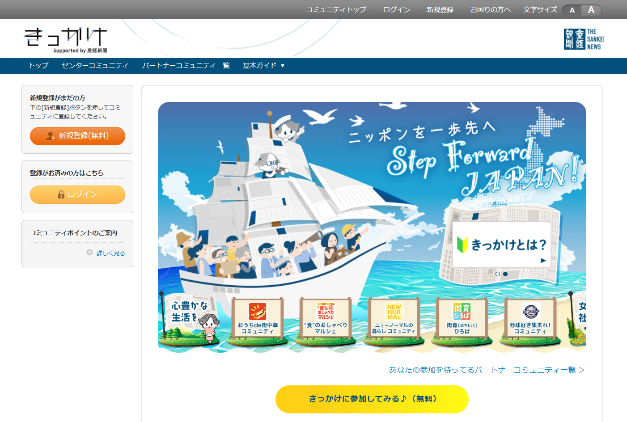Select the second carousel slide dot

pos(505,274)
